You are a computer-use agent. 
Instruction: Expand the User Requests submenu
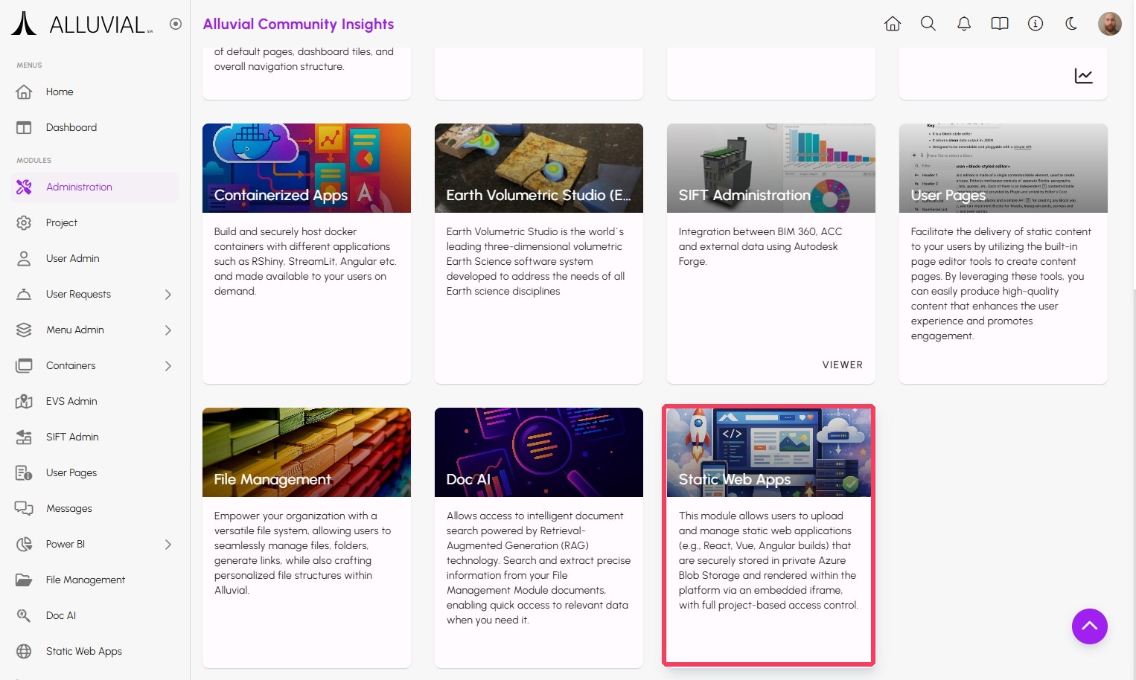click(x=167, y=295)
